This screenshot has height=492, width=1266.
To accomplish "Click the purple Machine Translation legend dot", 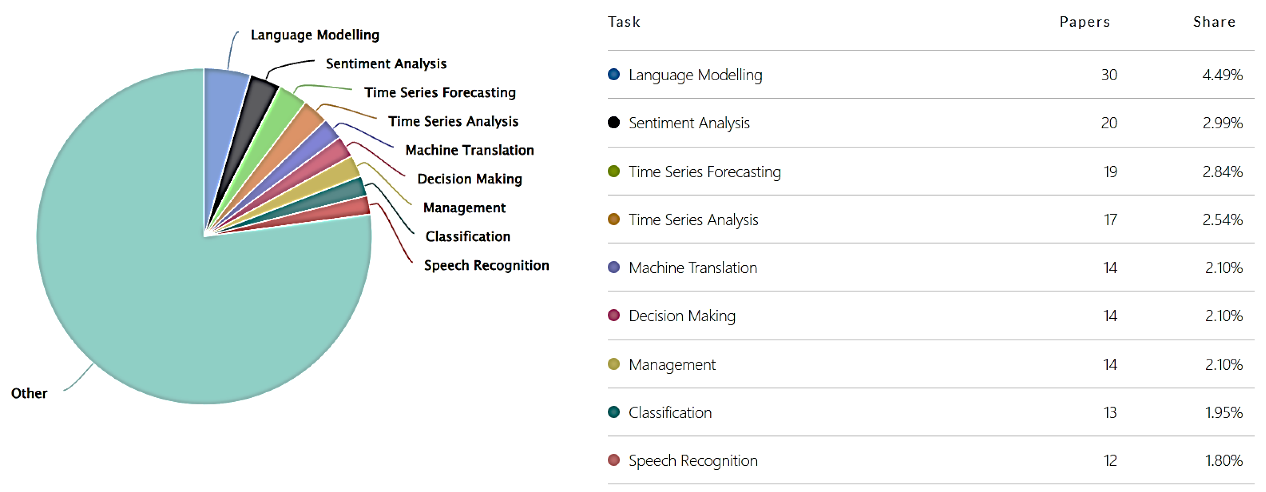I will coord(613,267).
